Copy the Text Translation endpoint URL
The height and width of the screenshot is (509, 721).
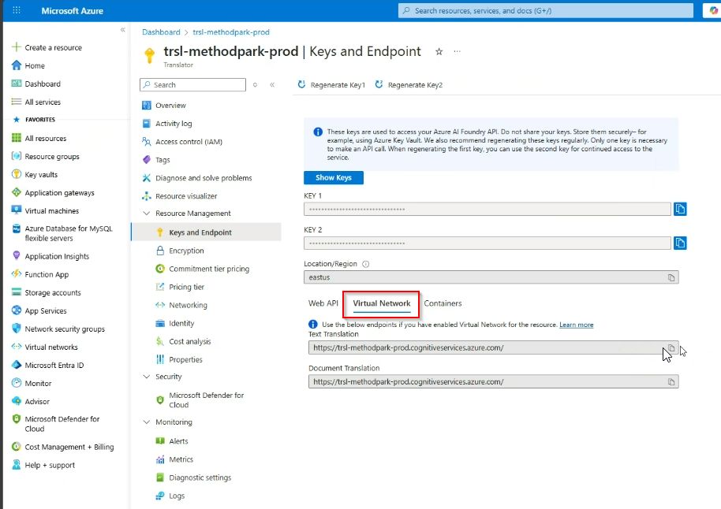point(671,347)
